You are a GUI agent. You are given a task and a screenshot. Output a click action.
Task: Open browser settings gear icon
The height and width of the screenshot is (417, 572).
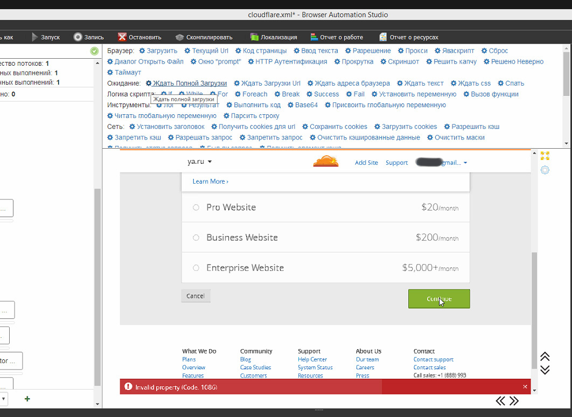pos(545,170)
